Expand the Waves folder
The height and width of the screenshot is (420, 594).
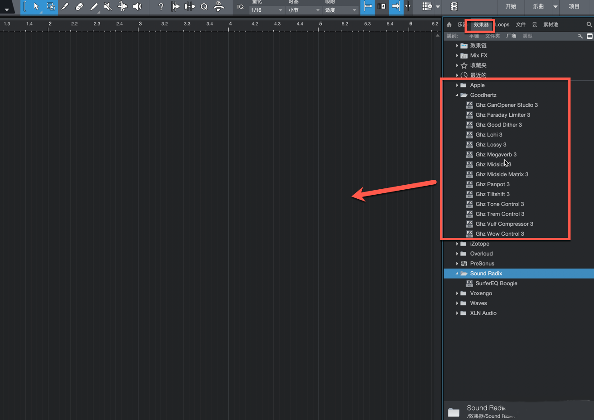click(x=457, y=303)
